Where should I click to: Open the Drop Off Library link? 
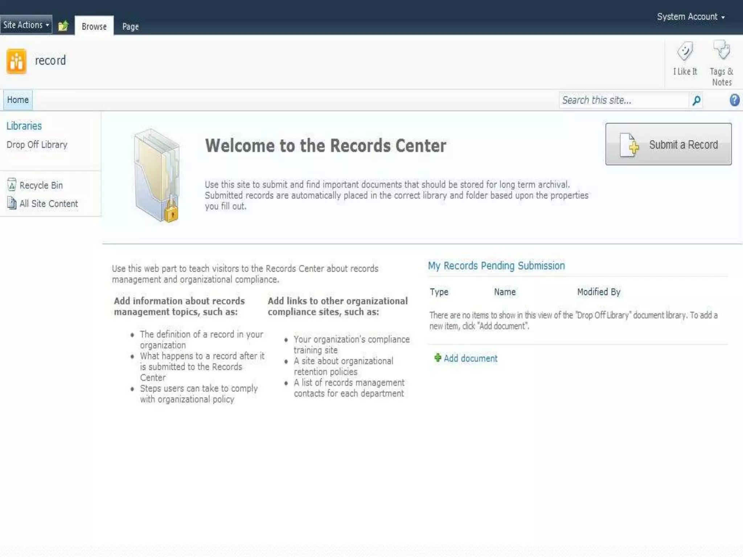tap(37, 145)
